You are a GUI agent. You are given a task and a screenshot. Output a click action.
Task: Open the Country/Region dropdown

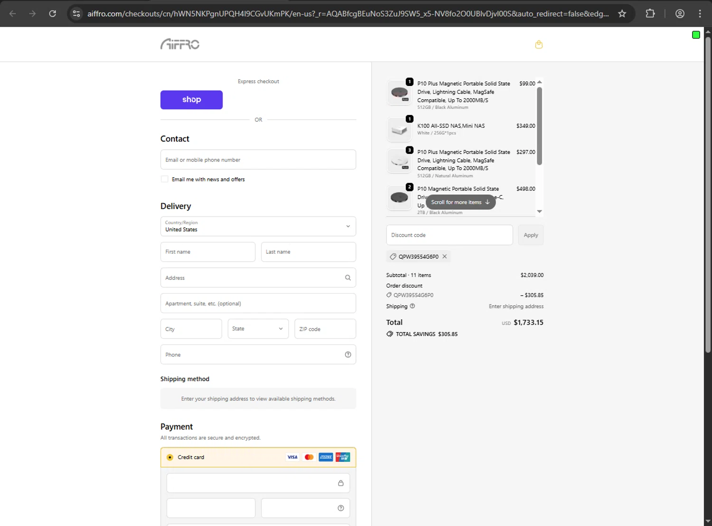click(x=258, y=226)
